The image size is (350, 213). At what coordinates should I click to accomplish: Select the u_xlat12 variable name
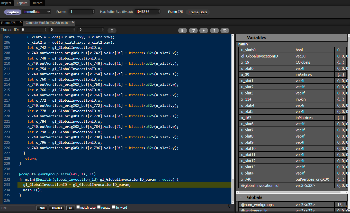tap(248, 161)
